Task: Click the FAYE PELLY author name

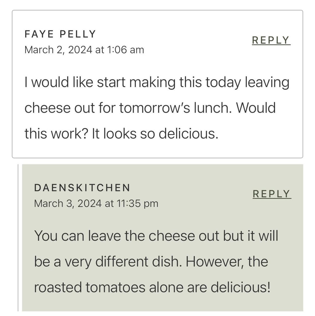Action: pyautogui.click(x=60, y=34)
